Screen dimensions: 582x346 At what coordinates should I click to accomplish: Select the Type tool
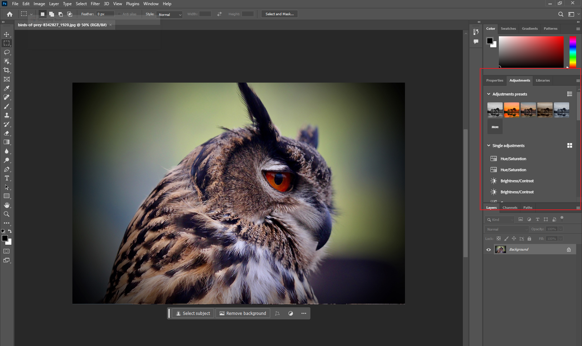[x=6, y=178]
